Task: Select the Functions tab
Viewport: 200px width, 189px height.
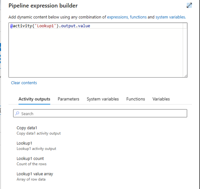Action: pos(136,99)
